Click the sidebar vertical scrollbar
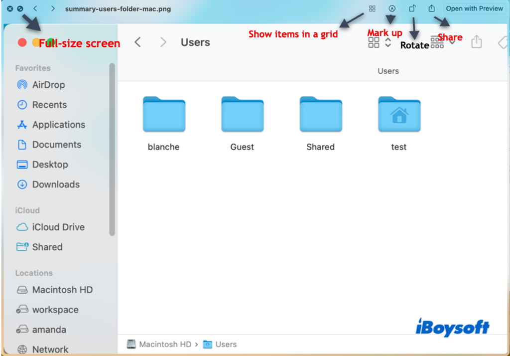The width and height of the screenshot is (510, 356). click(x=112, y=150)
